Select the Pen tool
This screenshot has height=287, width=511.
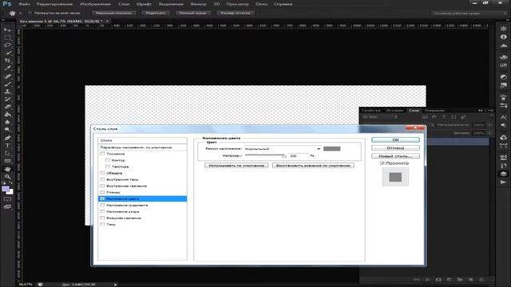click(x=7, y=138)
